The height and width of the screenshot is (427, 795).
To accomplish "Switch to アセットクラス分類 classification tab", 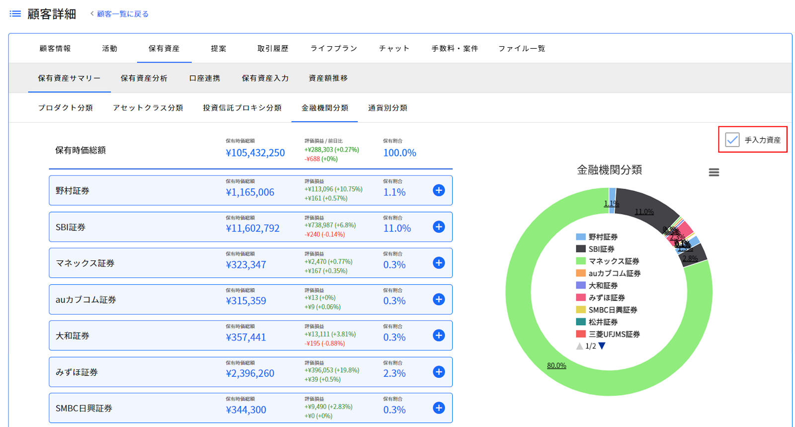I will (x=148, y=108).
